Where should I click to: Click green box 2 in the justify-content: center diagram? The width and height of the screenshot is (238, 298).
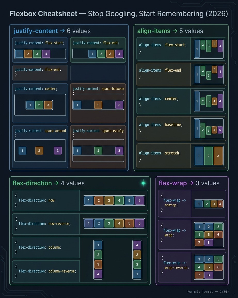(x=39, y=105)
